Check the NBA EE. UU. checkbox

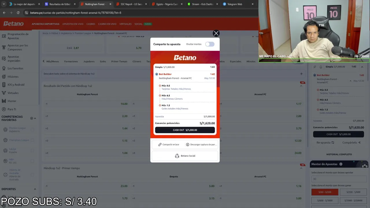pos(32,161)
